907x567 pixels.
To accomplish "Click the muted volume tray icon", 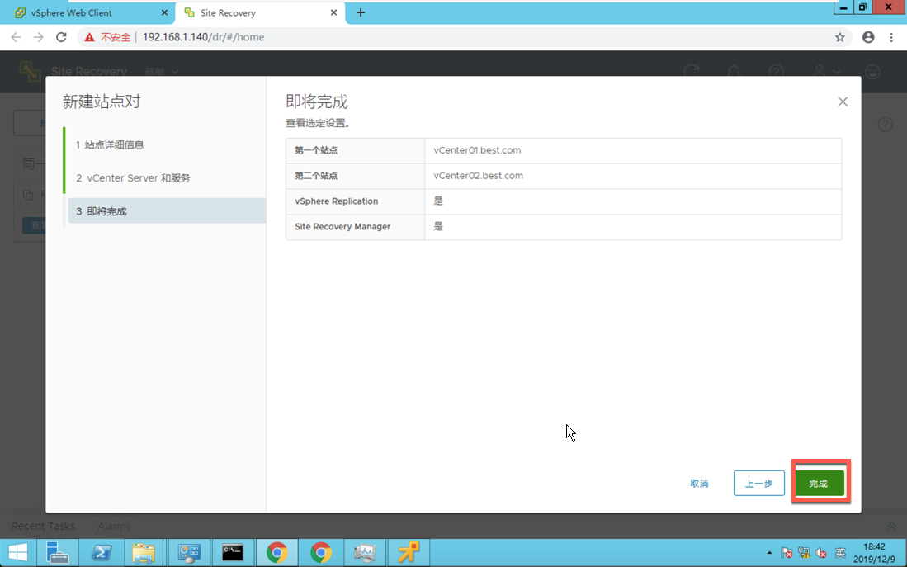I will (820, 553).
